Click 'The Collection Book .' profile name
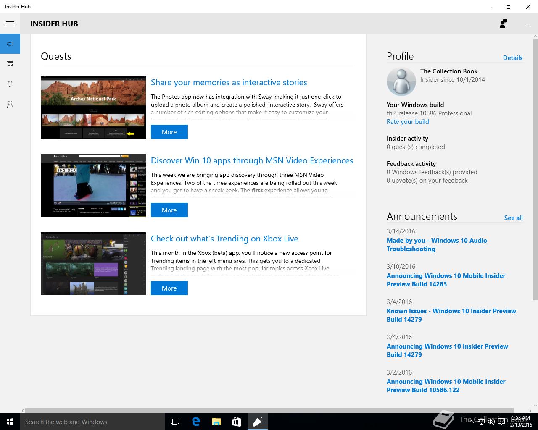The height and width of the screenshot is (430, 538). point(451,71)
